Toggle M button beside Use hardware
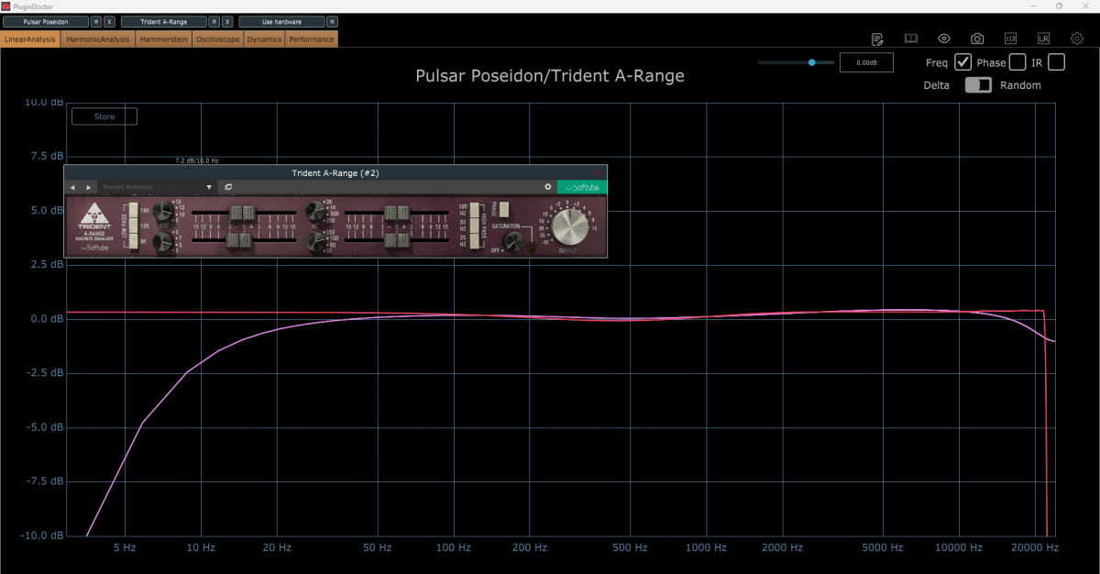Viewport: 1100px width, 574px height. point(332,21)
